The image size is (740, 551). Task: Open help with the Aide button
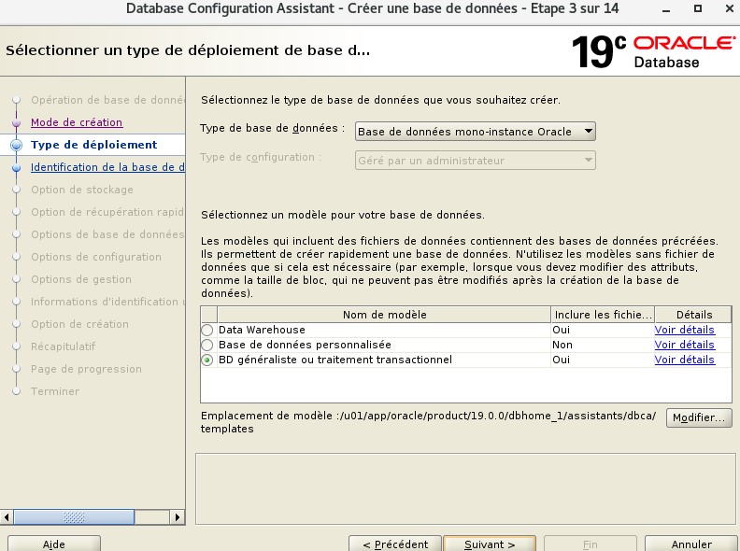click(54, 544)
